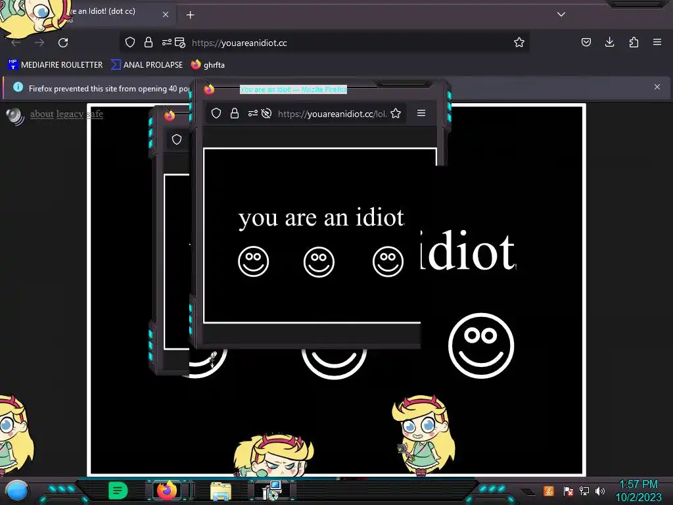Open a new tab

190,15
